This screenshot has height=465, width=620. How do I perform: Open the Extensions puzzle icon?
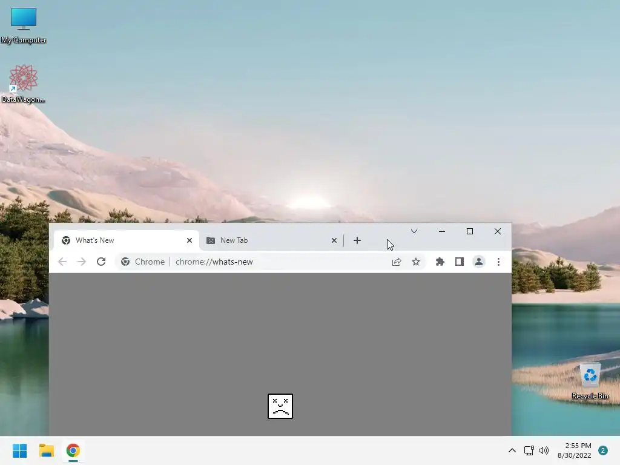tap(440, 262)
